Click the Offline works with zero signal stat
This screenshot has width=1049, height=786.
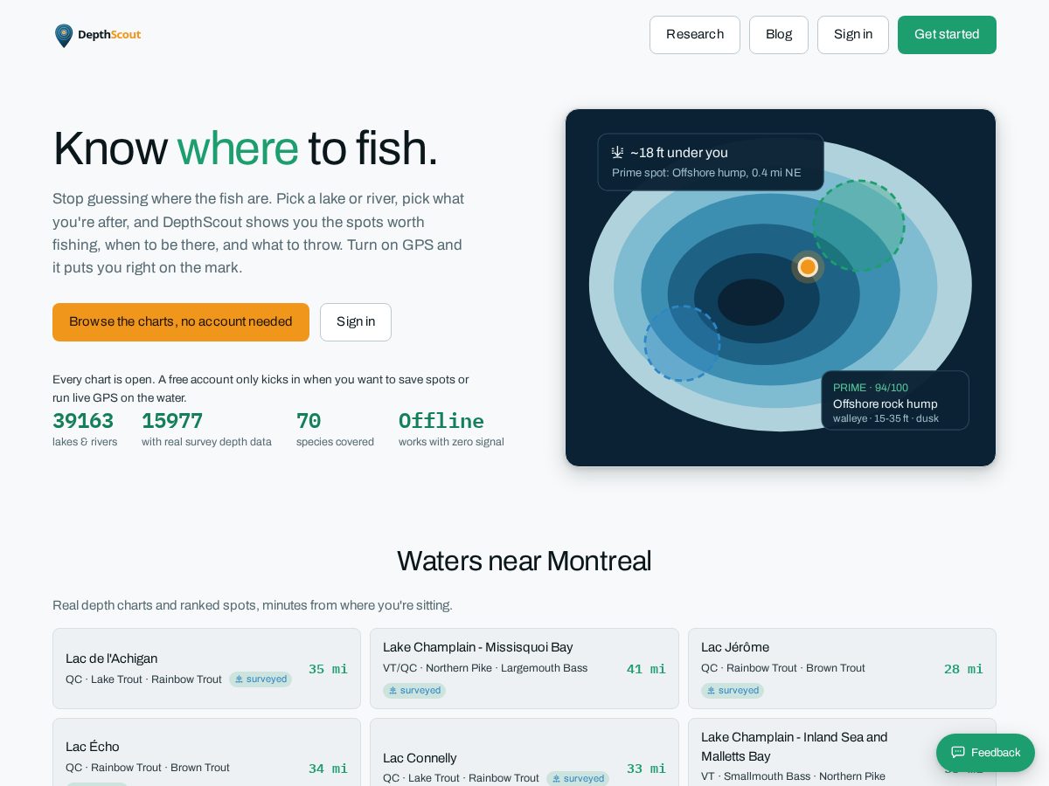451,429
